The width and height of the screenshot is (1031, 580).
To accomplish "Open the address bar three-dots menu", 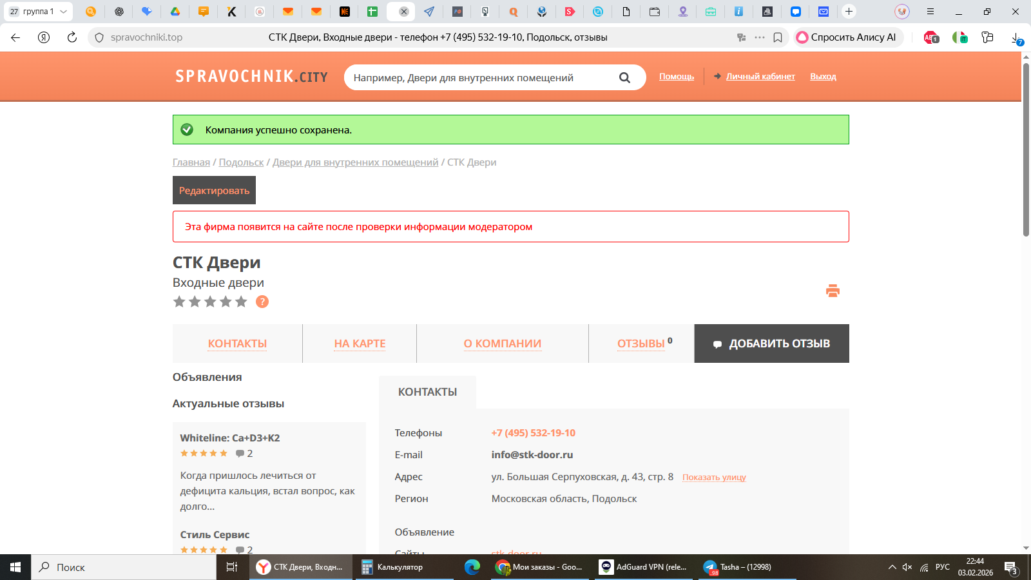I will [760, 37].
